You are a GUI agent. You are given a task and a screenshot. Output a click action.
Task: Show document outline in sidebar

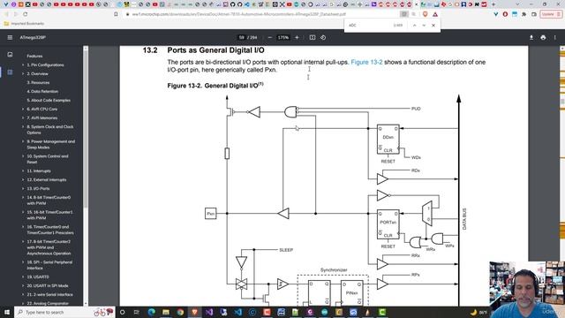[10, 72]
